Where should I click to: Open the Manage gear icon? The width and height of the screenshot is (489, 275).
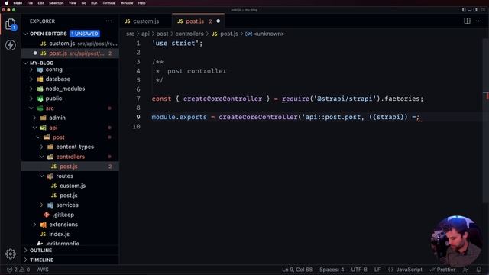[x=10, y=254]
